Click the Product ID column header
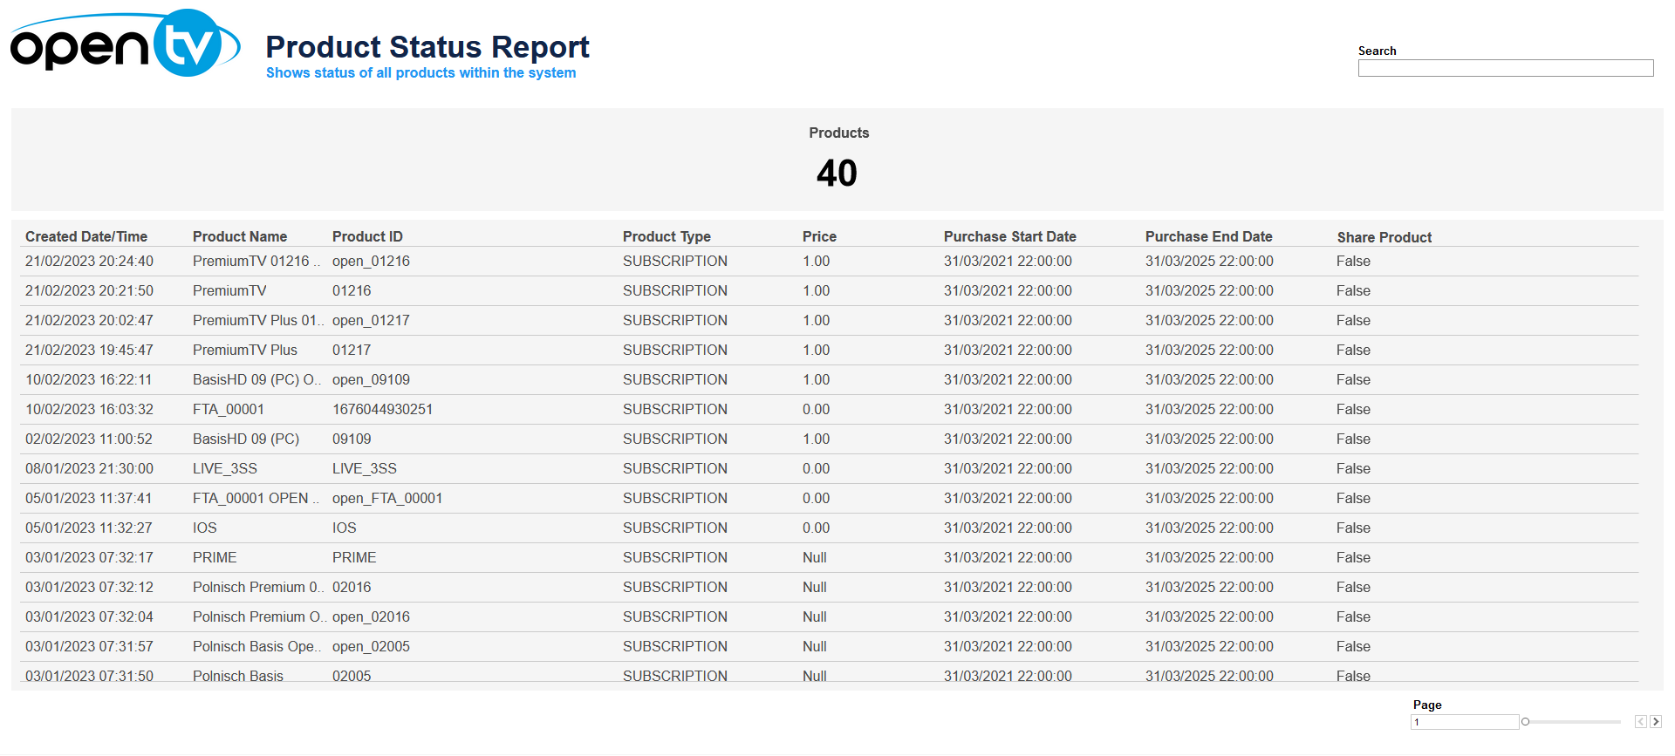This screenshot has width=1675, height=756. (x=367, y=236)
